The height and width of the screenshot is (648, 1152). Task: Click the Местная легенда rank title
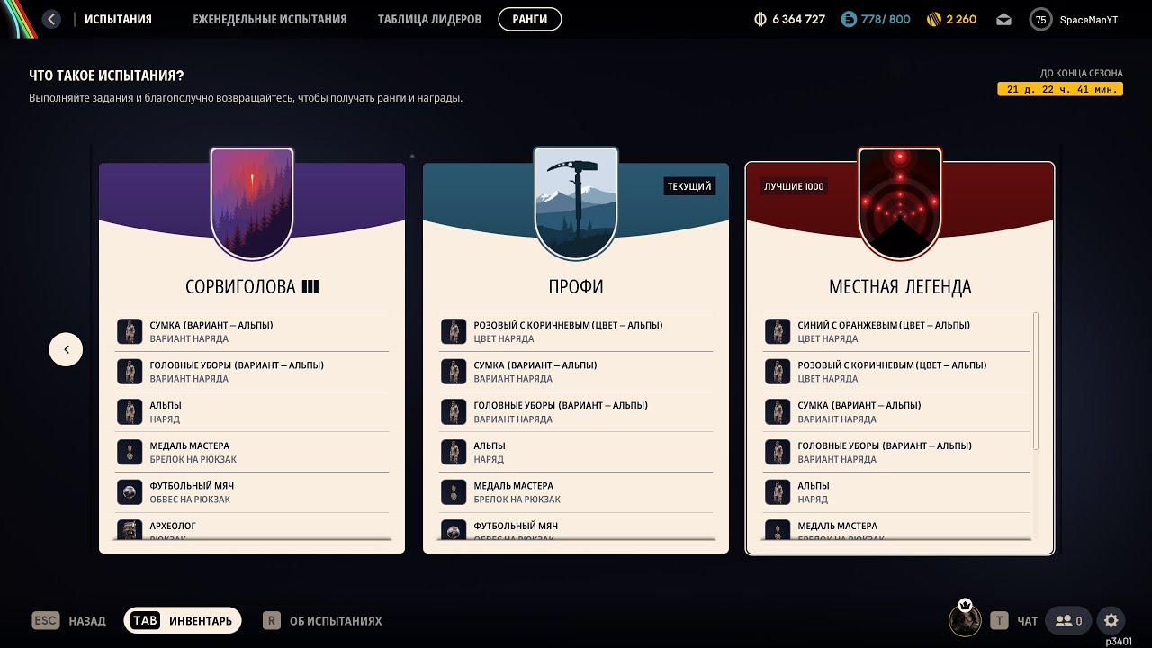[900, 287]
